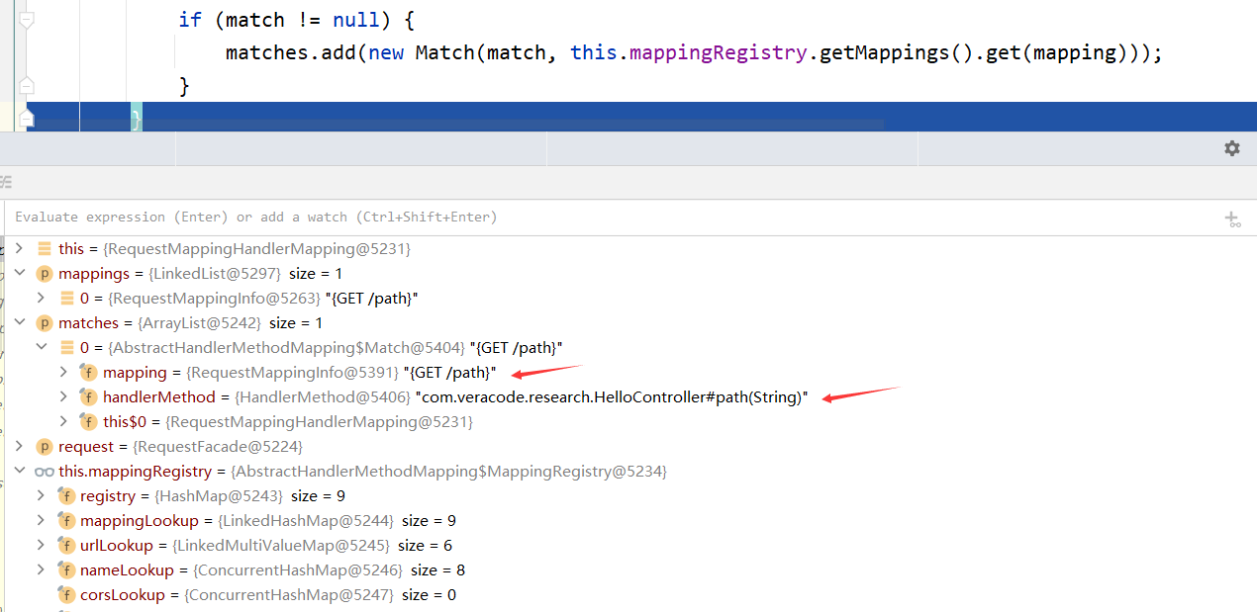Screen dimensions: 1257x612
Task: Select the nameLookup size = 8 value
Action: (437, 569)
